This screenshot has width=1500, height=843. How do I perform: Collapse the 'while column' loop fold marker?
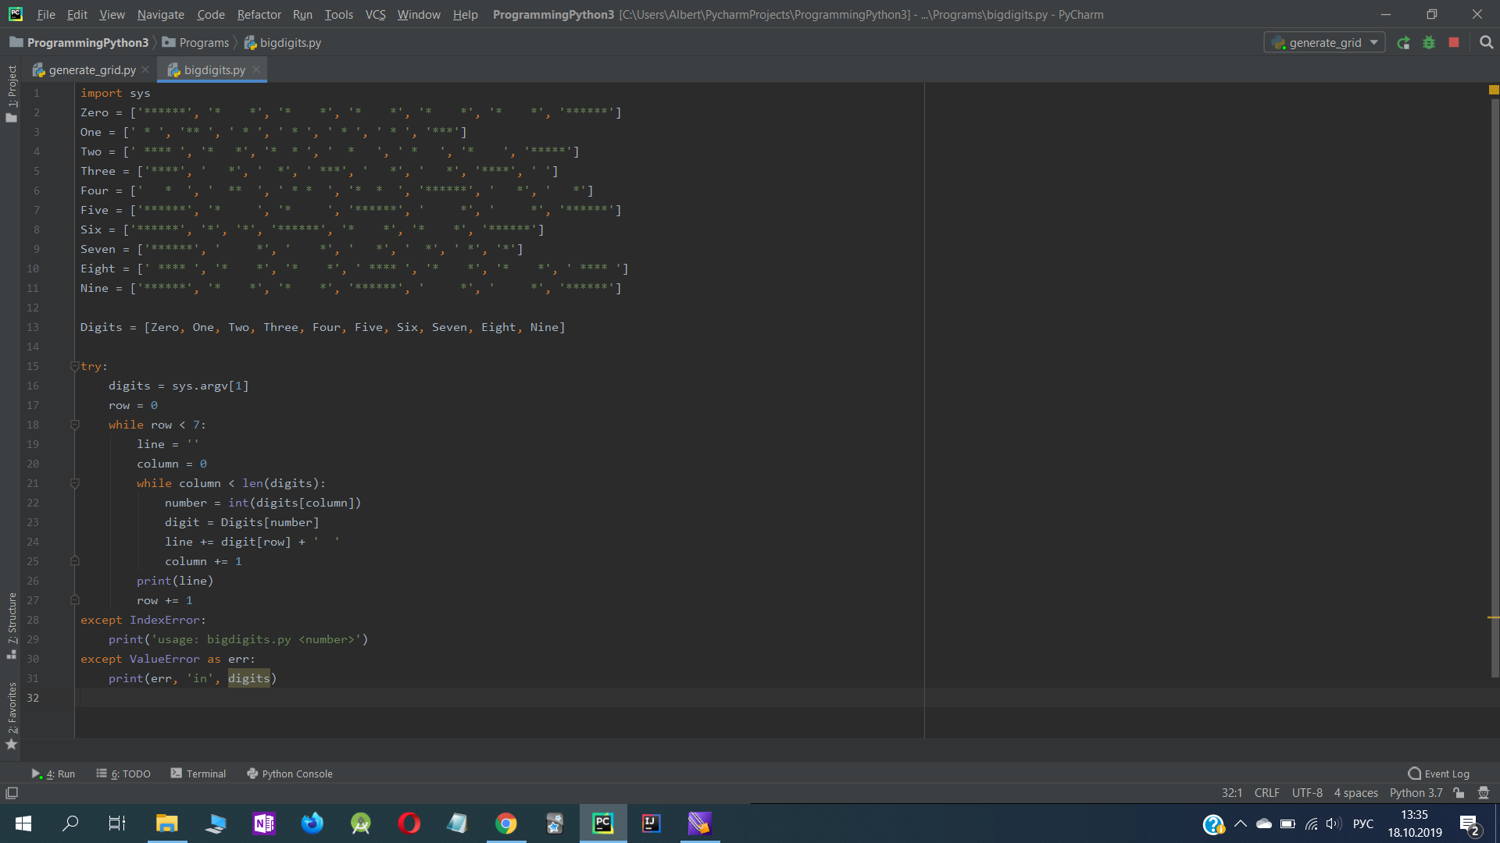tap(75, 482)
